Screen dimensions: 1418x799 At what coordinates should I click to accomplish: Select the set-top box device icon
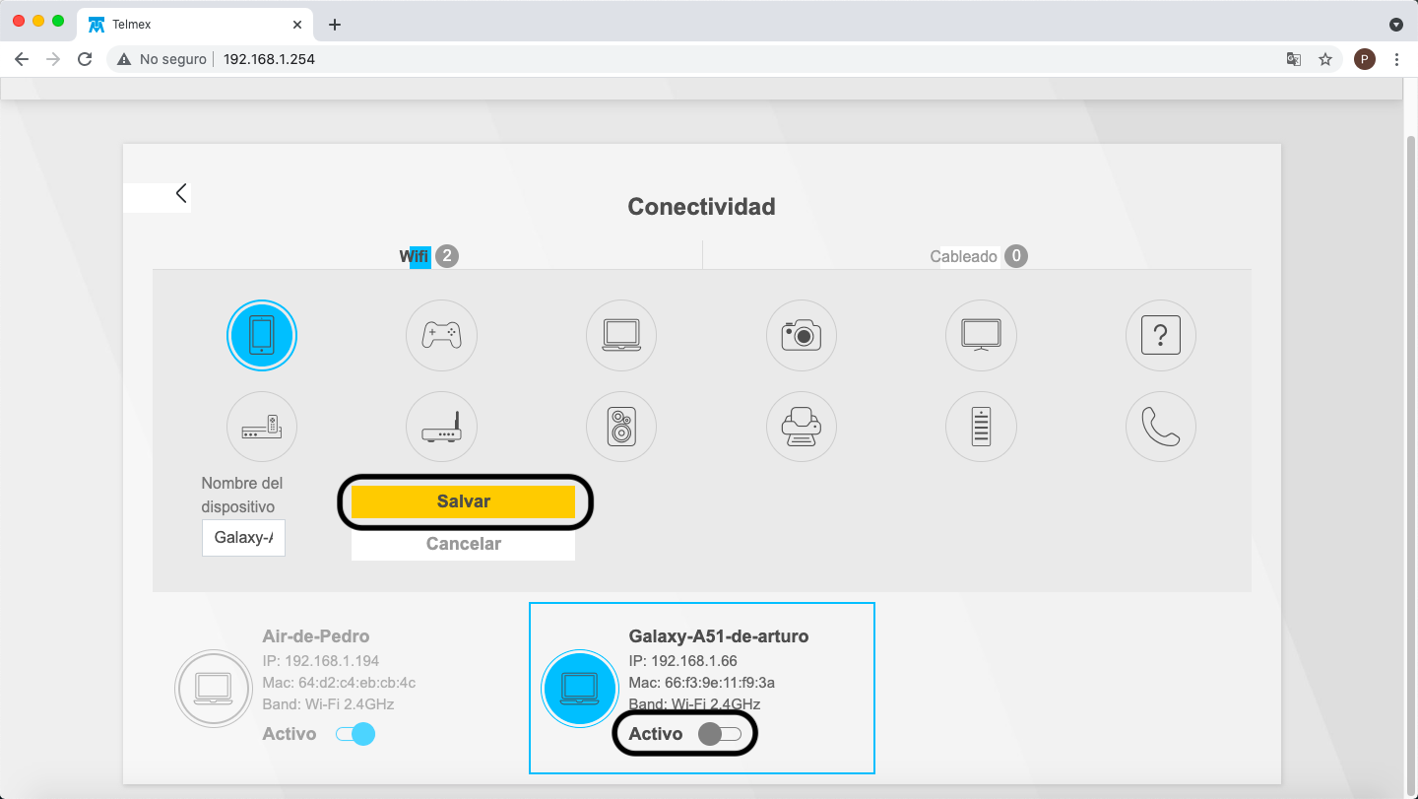[x=262, y=427]
